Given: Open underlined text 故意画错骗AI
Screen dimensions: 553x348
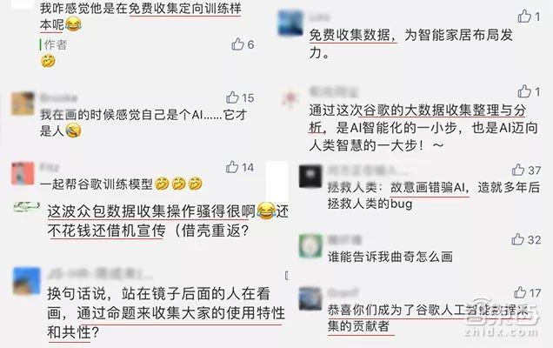Looking at the screenshot, I should [x=430, y=187].
